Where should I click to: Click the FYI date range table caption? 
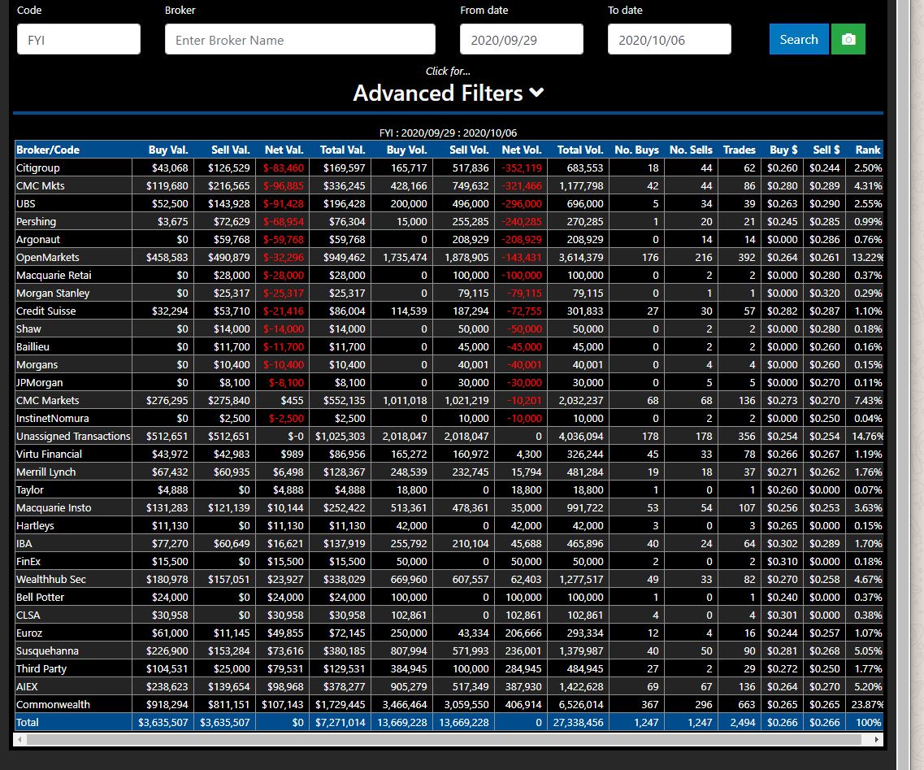(x=448, y=133)
